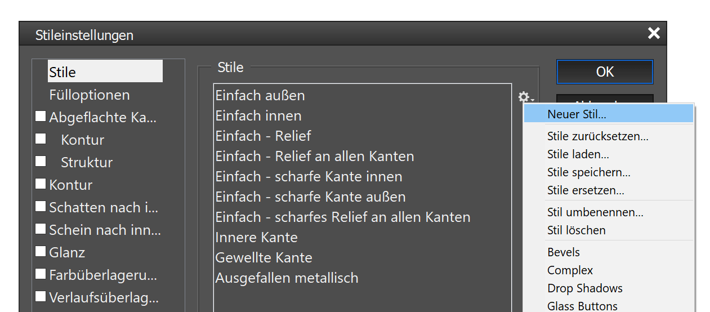Select the Stile entry in sidebar
710x312 pixels.
(x=62, y=72)
